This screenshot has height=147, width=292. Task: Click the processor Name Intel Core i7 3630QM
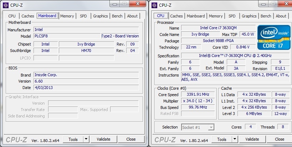click(x=218, y=28)
